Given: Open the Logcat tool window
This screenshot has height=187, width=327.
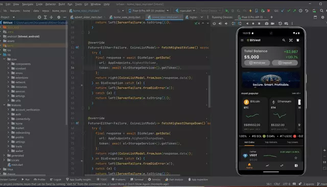Looking at the screenshot, I should [56, 179].
